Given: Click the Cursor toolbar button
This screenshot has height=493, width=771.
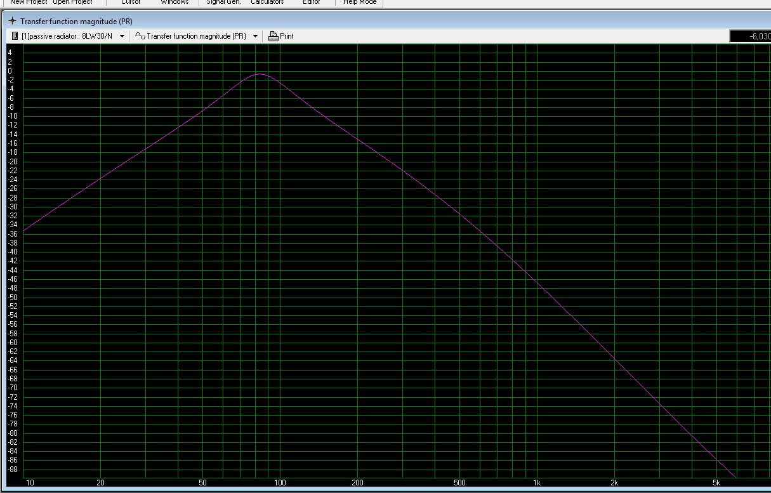Looking at the screenshot, I should pyautogui.click(x=131, y=2).
